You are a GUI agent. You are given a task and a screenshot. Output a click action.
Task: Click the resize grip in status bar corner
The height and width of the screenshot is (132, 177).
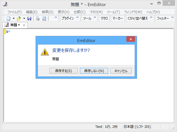[x=173, y=128]
